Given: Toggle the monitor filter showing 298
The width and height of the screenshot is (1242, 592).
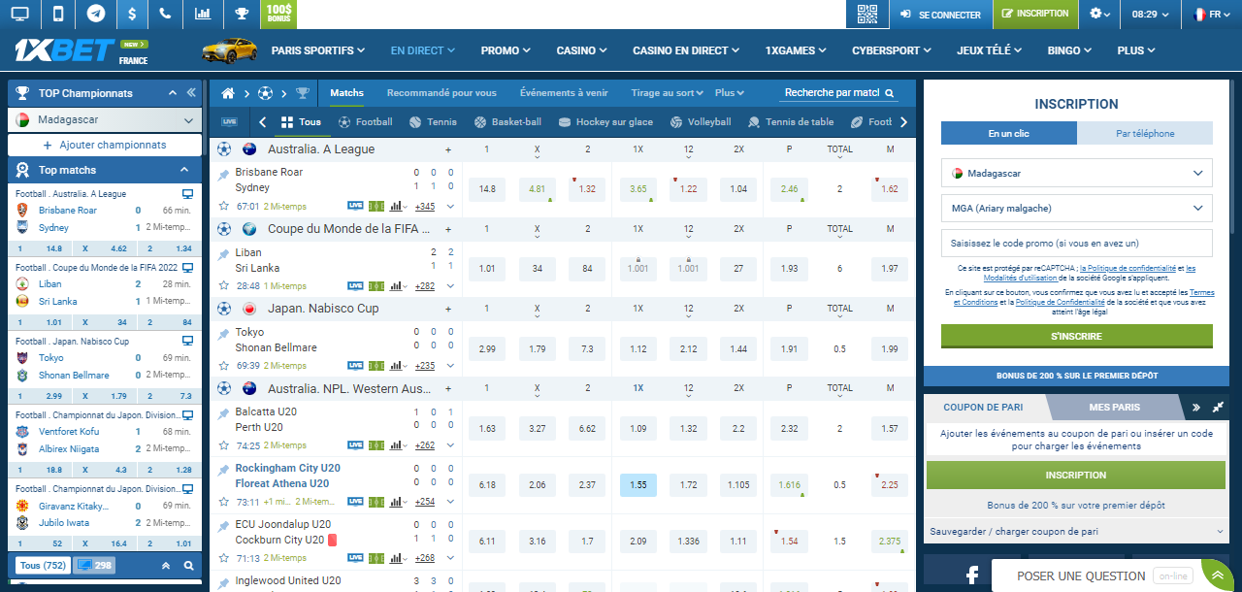Looking at the screenshot, I should click(x=94, y=566).
